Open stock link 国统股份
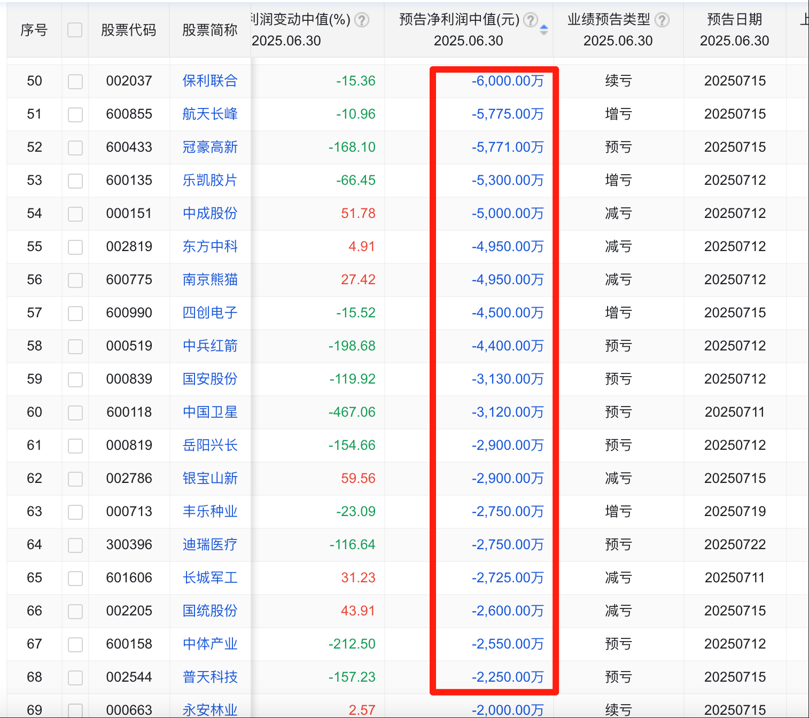The image size is (809, 718). 210,611
